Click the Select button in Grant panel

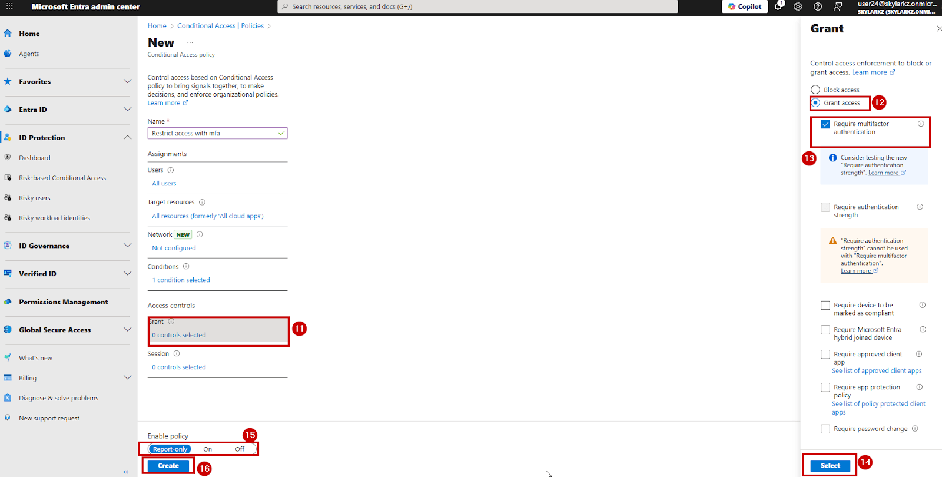pyautogui.click(x=830, y=465)
